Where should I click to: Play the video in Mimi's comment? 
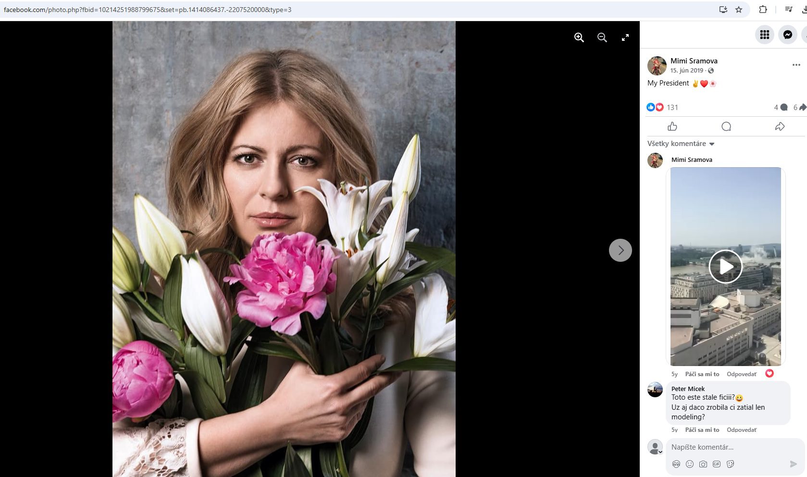725,267
